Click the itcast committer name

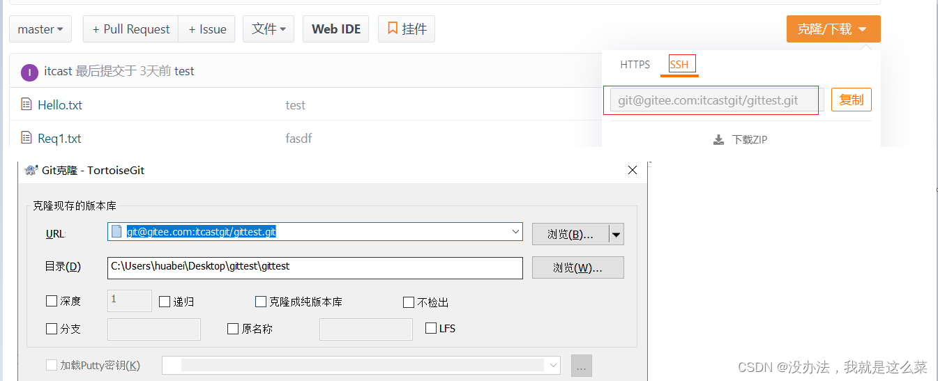pyautogui.click(x=58, y=71)
